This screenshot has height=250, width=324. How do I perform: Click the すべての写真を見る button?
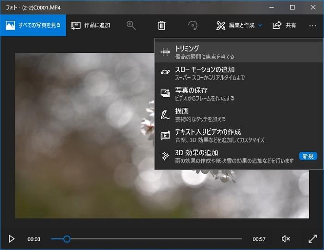tap(33, 25)
